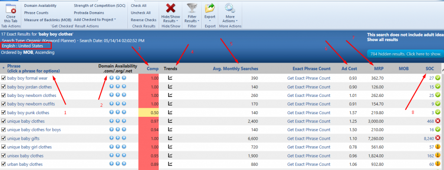444x170 pixels.
Task: Click yellow warning SOC icon for urban baby clothes
Action: pos(437,164)
